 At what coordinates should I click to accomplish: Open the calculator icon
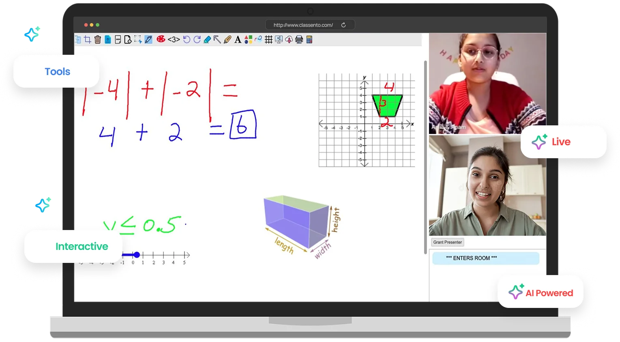point(309,39)
